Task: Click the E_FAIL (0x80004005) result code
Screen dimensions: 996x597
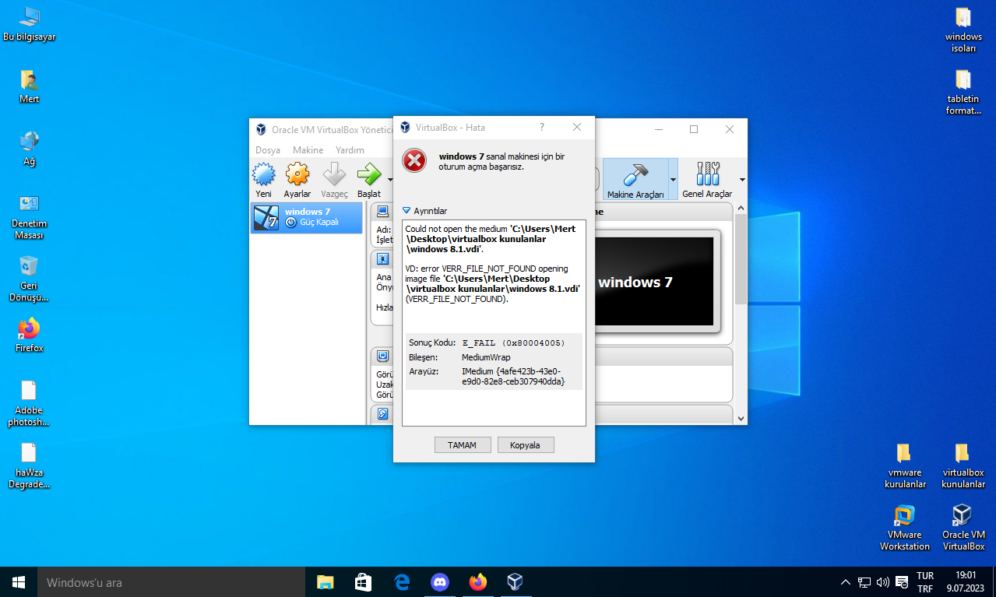Action: [513, 342]
